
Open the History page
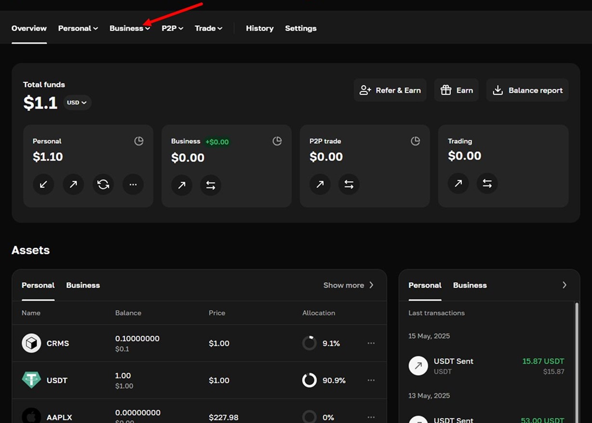pyautogui.click(x=259, y=28)
